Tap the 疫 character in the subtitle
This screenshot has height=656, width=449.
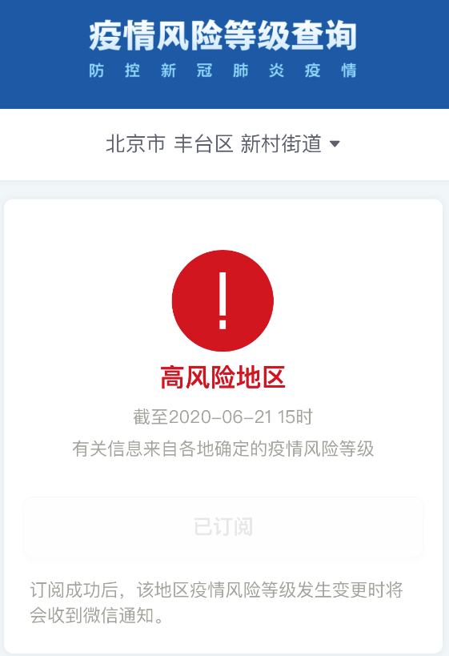(313, 70)
